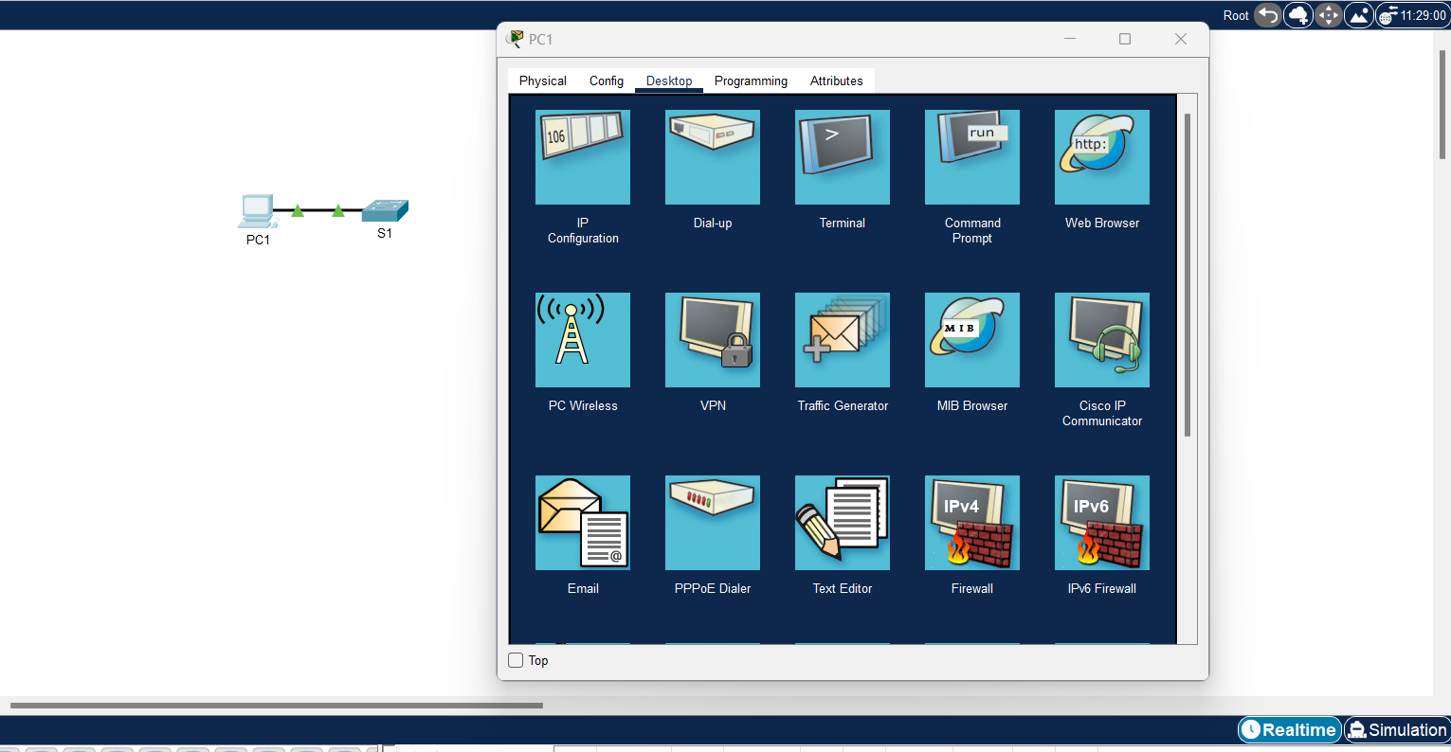Image resolution: width=1451 pixels, height=752 pixels.
Task: Open the Email client on PC1
Action: (582, 523)
